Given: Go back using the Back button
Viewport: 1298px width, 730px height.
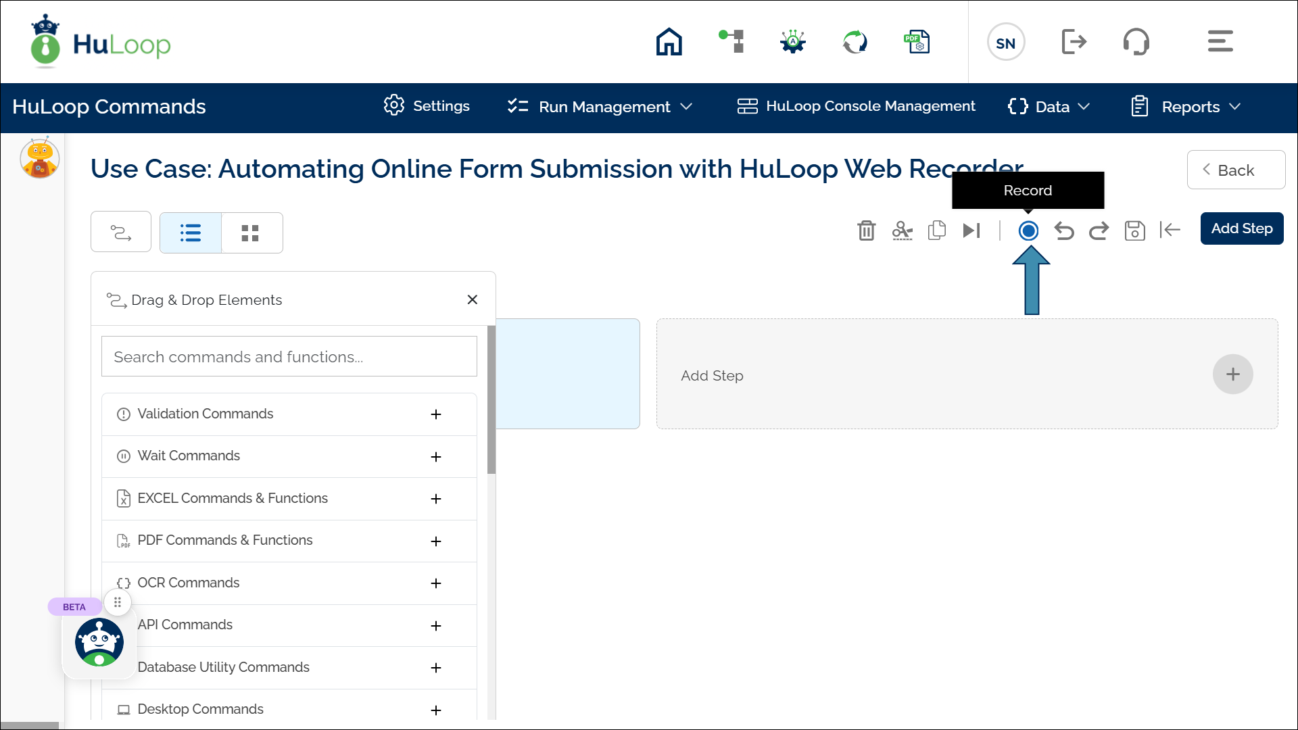Looking at the screenshot, I should (x=1235, y=170).
